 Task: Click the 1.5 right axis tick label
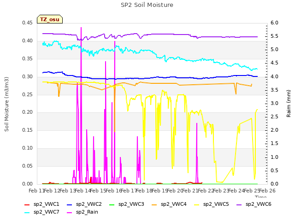pyautogui.click(x=274, y=144)
